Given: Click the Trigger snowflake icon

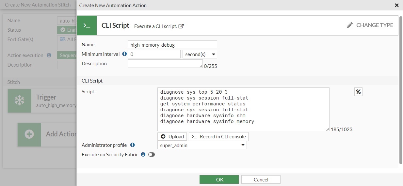Looking at the screenshot, I should pos(20,101).
